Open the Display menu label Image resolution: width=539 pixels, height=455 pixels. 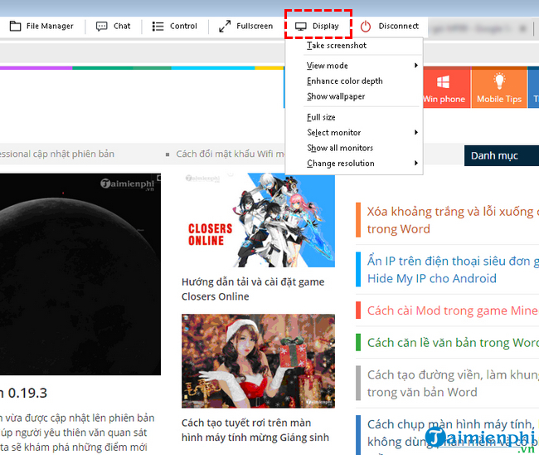(x=326, y=27)
